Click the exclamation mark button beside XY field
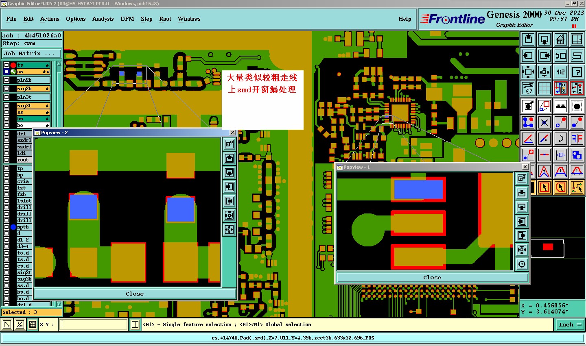This screenshot has width=586, height=346. (135, 324)
